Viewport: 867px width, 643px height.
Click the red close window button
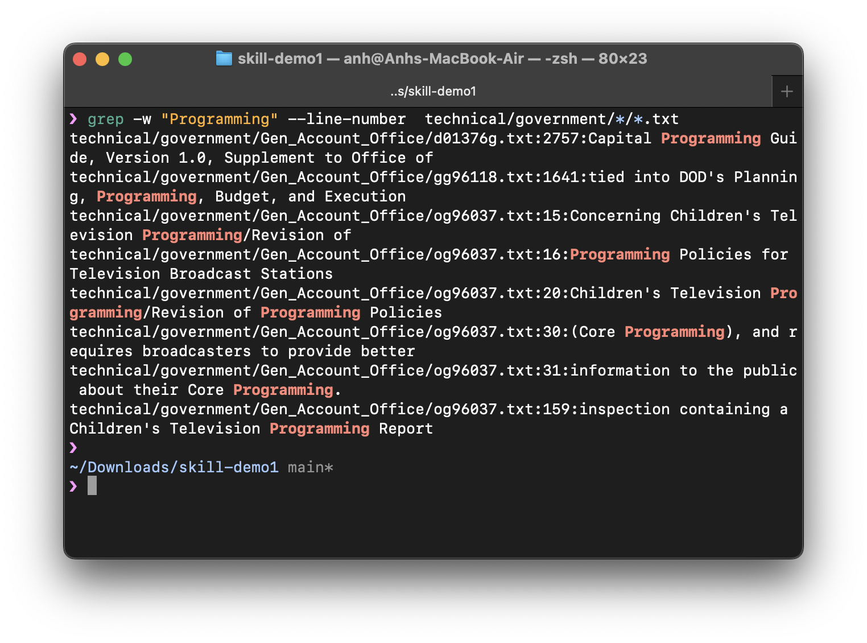(x=80, y=59)
